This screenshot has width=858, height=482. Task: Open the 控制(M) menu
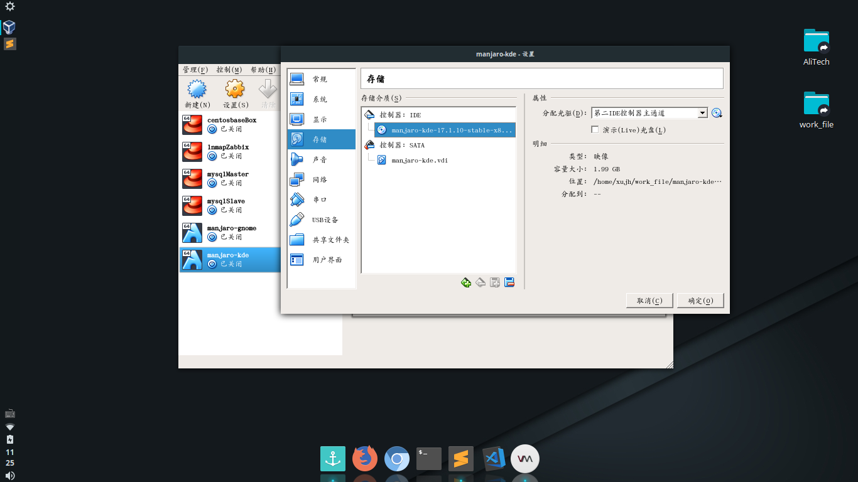tap(229, 70)
